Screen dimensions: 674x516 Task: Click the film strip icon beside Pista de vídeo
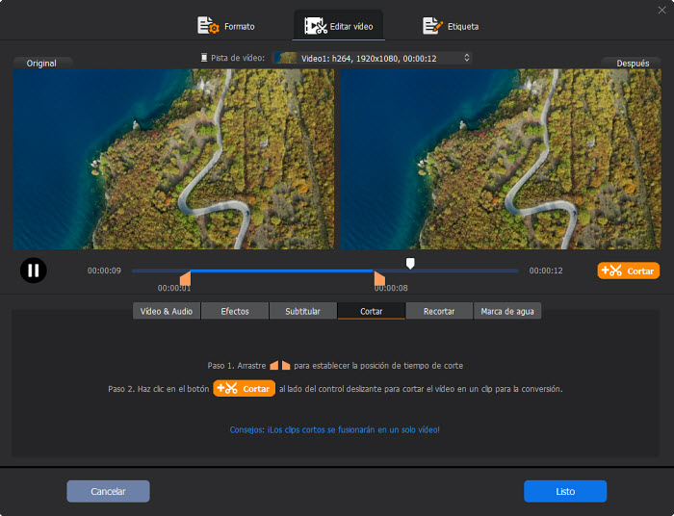pyautogui.click(x=204, y=58)
